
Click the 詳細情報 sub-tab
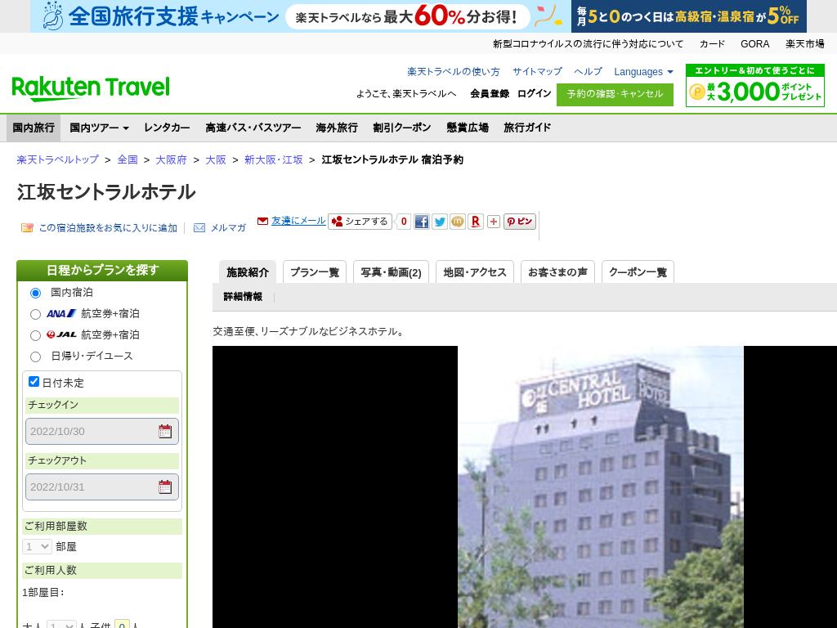[243, 297]
